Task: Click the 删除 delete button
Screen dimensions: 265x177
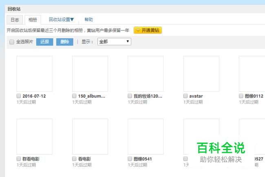Action: pos(65,42)
